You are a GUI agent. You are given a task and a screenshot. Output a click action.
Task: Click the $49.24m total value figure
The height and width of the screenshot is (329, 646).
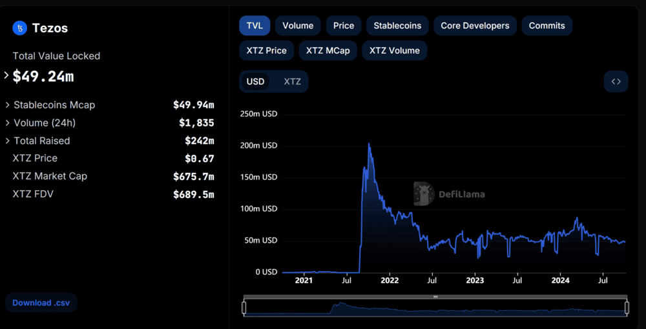[x=43, y=76]
